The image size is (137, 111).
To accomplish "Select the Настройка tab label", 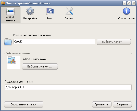I will click(x=30, y=18).
